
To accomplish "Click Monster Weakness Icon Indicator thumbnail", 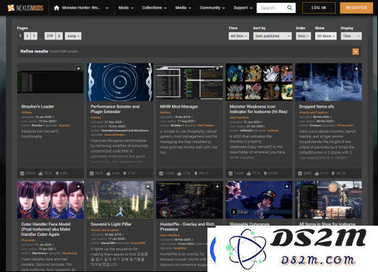I will (x=259, y=82).
